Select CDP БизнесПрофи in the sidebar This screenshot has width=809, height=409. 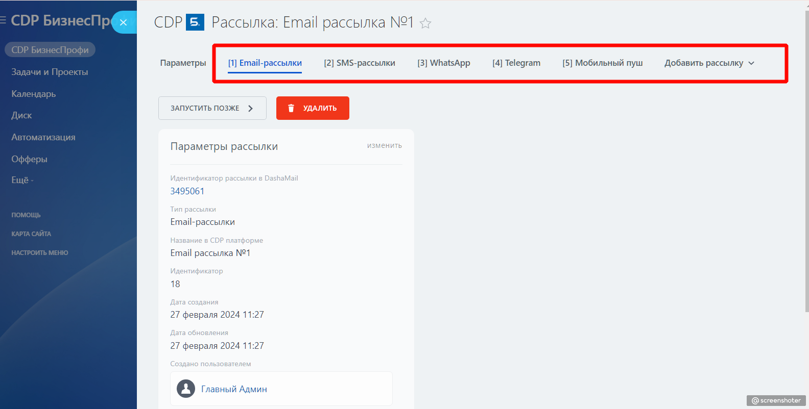pos(50,49)
